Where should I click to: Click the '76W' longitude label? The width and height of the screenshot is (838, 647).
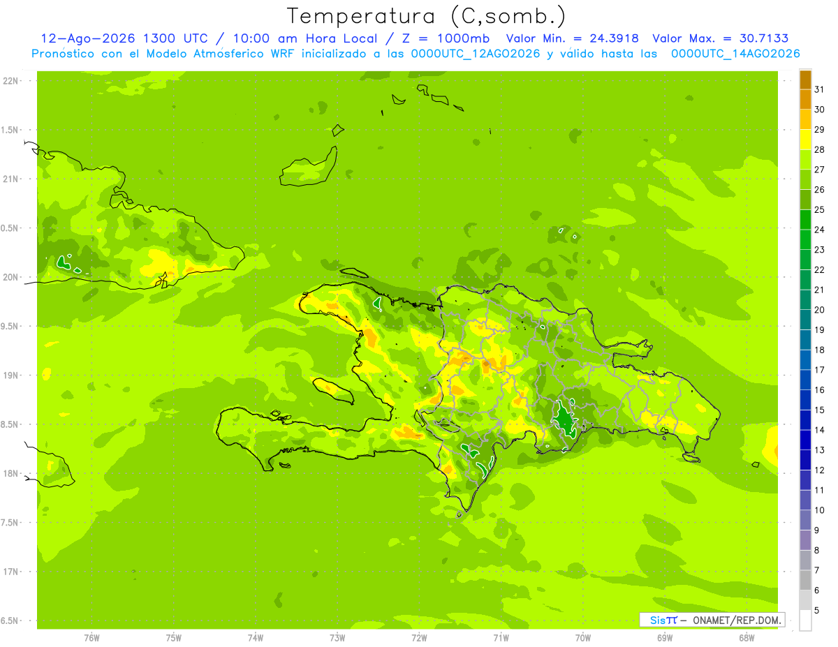tap(91, 638)
